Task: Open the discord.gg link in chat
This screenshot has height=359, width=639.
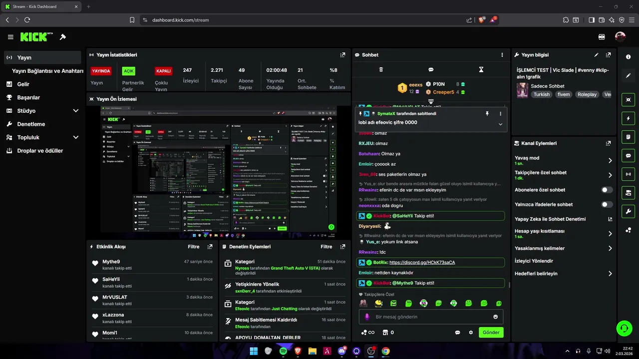Action: (x=422, y=262)
